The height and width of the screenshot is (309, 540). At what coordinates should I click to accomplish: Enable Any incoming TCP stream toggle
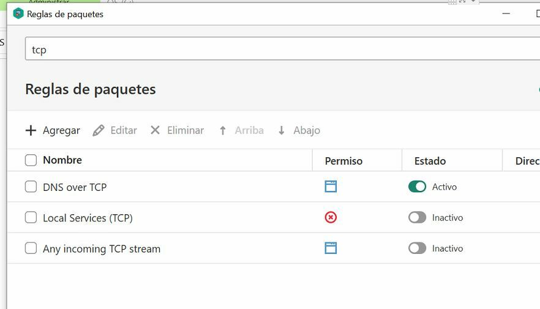coord(417,248)
